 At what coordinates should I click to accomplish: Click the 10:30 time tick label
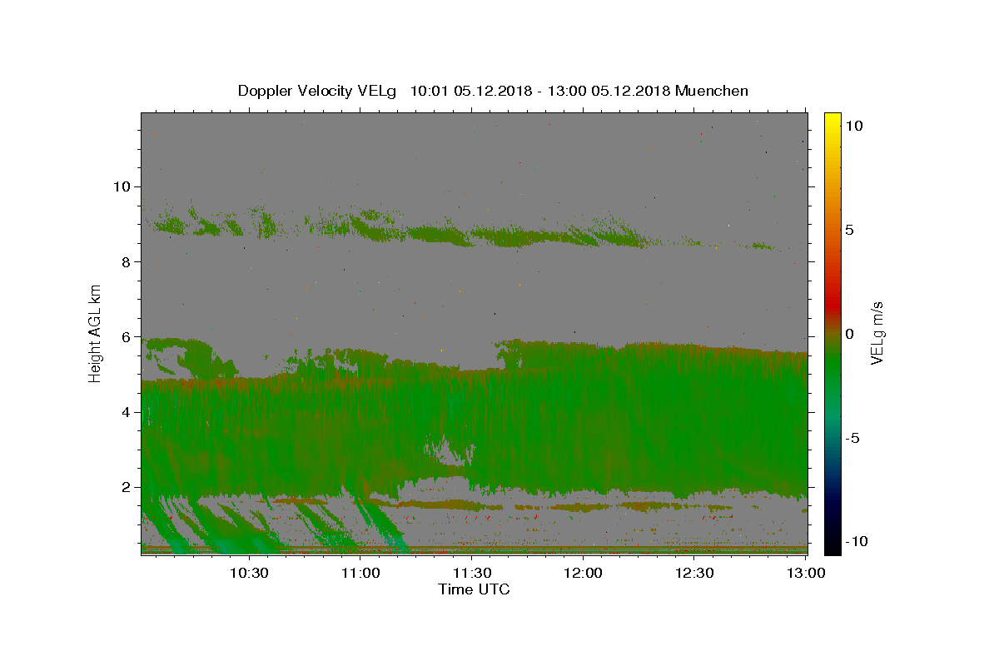click(249, 573)
